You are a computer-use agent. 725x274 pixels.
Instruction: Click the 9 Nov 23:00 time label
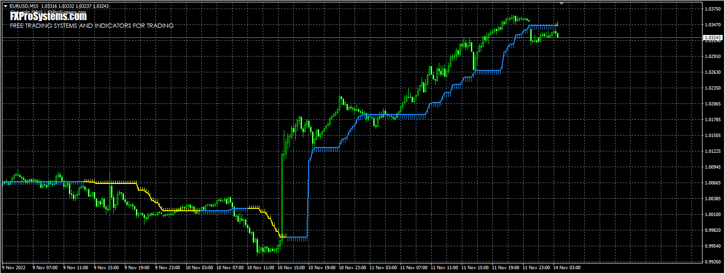[x=168, y=268]
